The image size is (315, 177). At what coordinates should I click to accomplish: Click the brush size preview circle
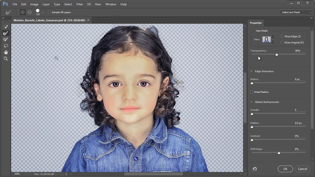pos(37,11)
